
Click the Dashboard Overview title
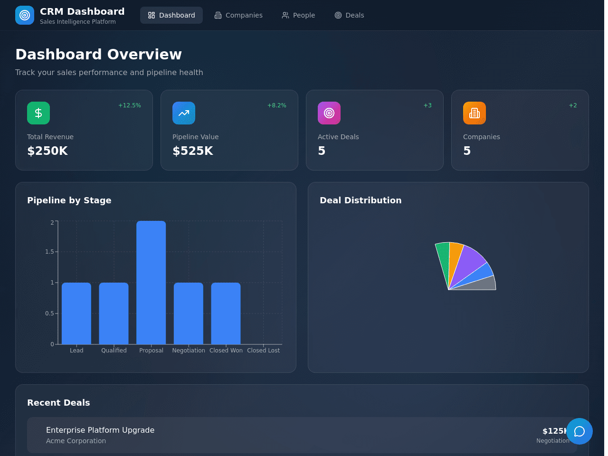(98, 55)
